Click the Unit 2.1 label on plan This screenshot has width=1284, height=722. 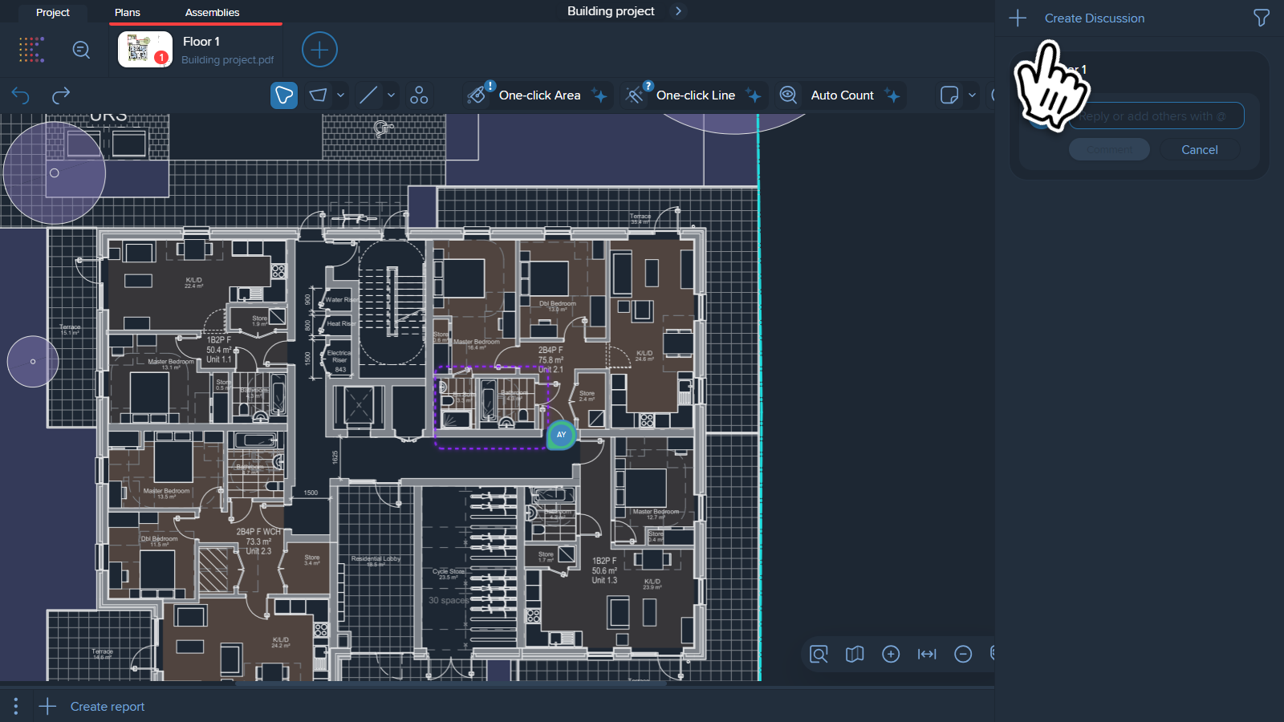(x=551, y=370)
